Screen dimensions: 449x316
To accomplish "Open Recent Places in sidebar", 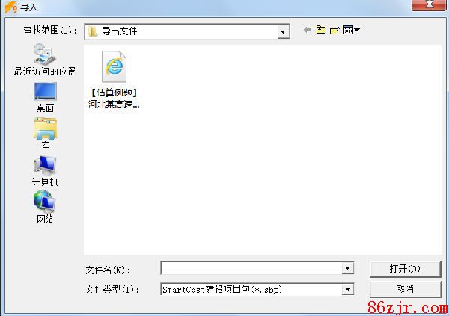I will [x=45, y=60].
